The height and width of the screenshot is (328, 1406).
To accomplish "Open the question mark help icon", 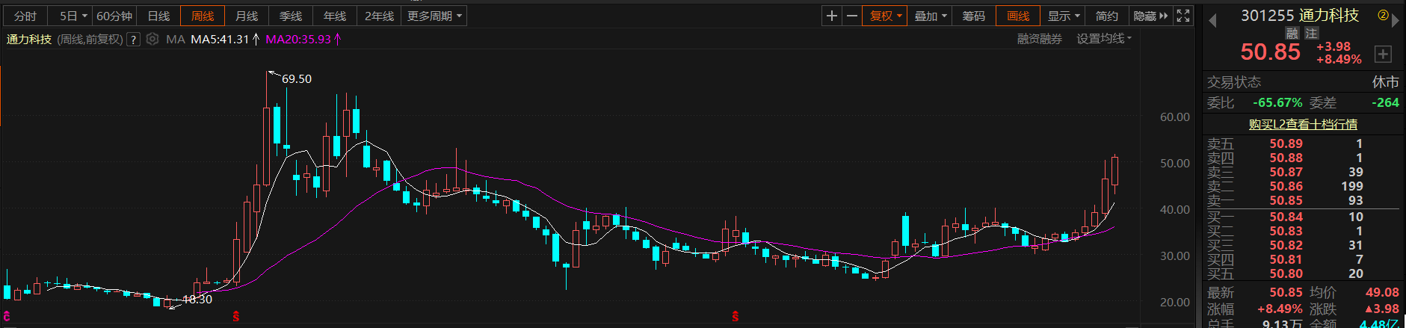I will tap(134, 40).
